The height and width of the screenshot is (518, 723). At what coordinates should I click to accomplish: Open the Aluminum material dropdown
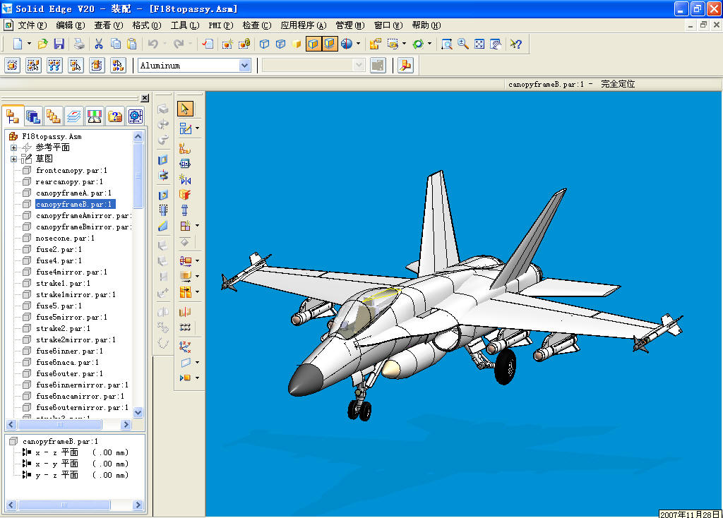pos(245,66)
